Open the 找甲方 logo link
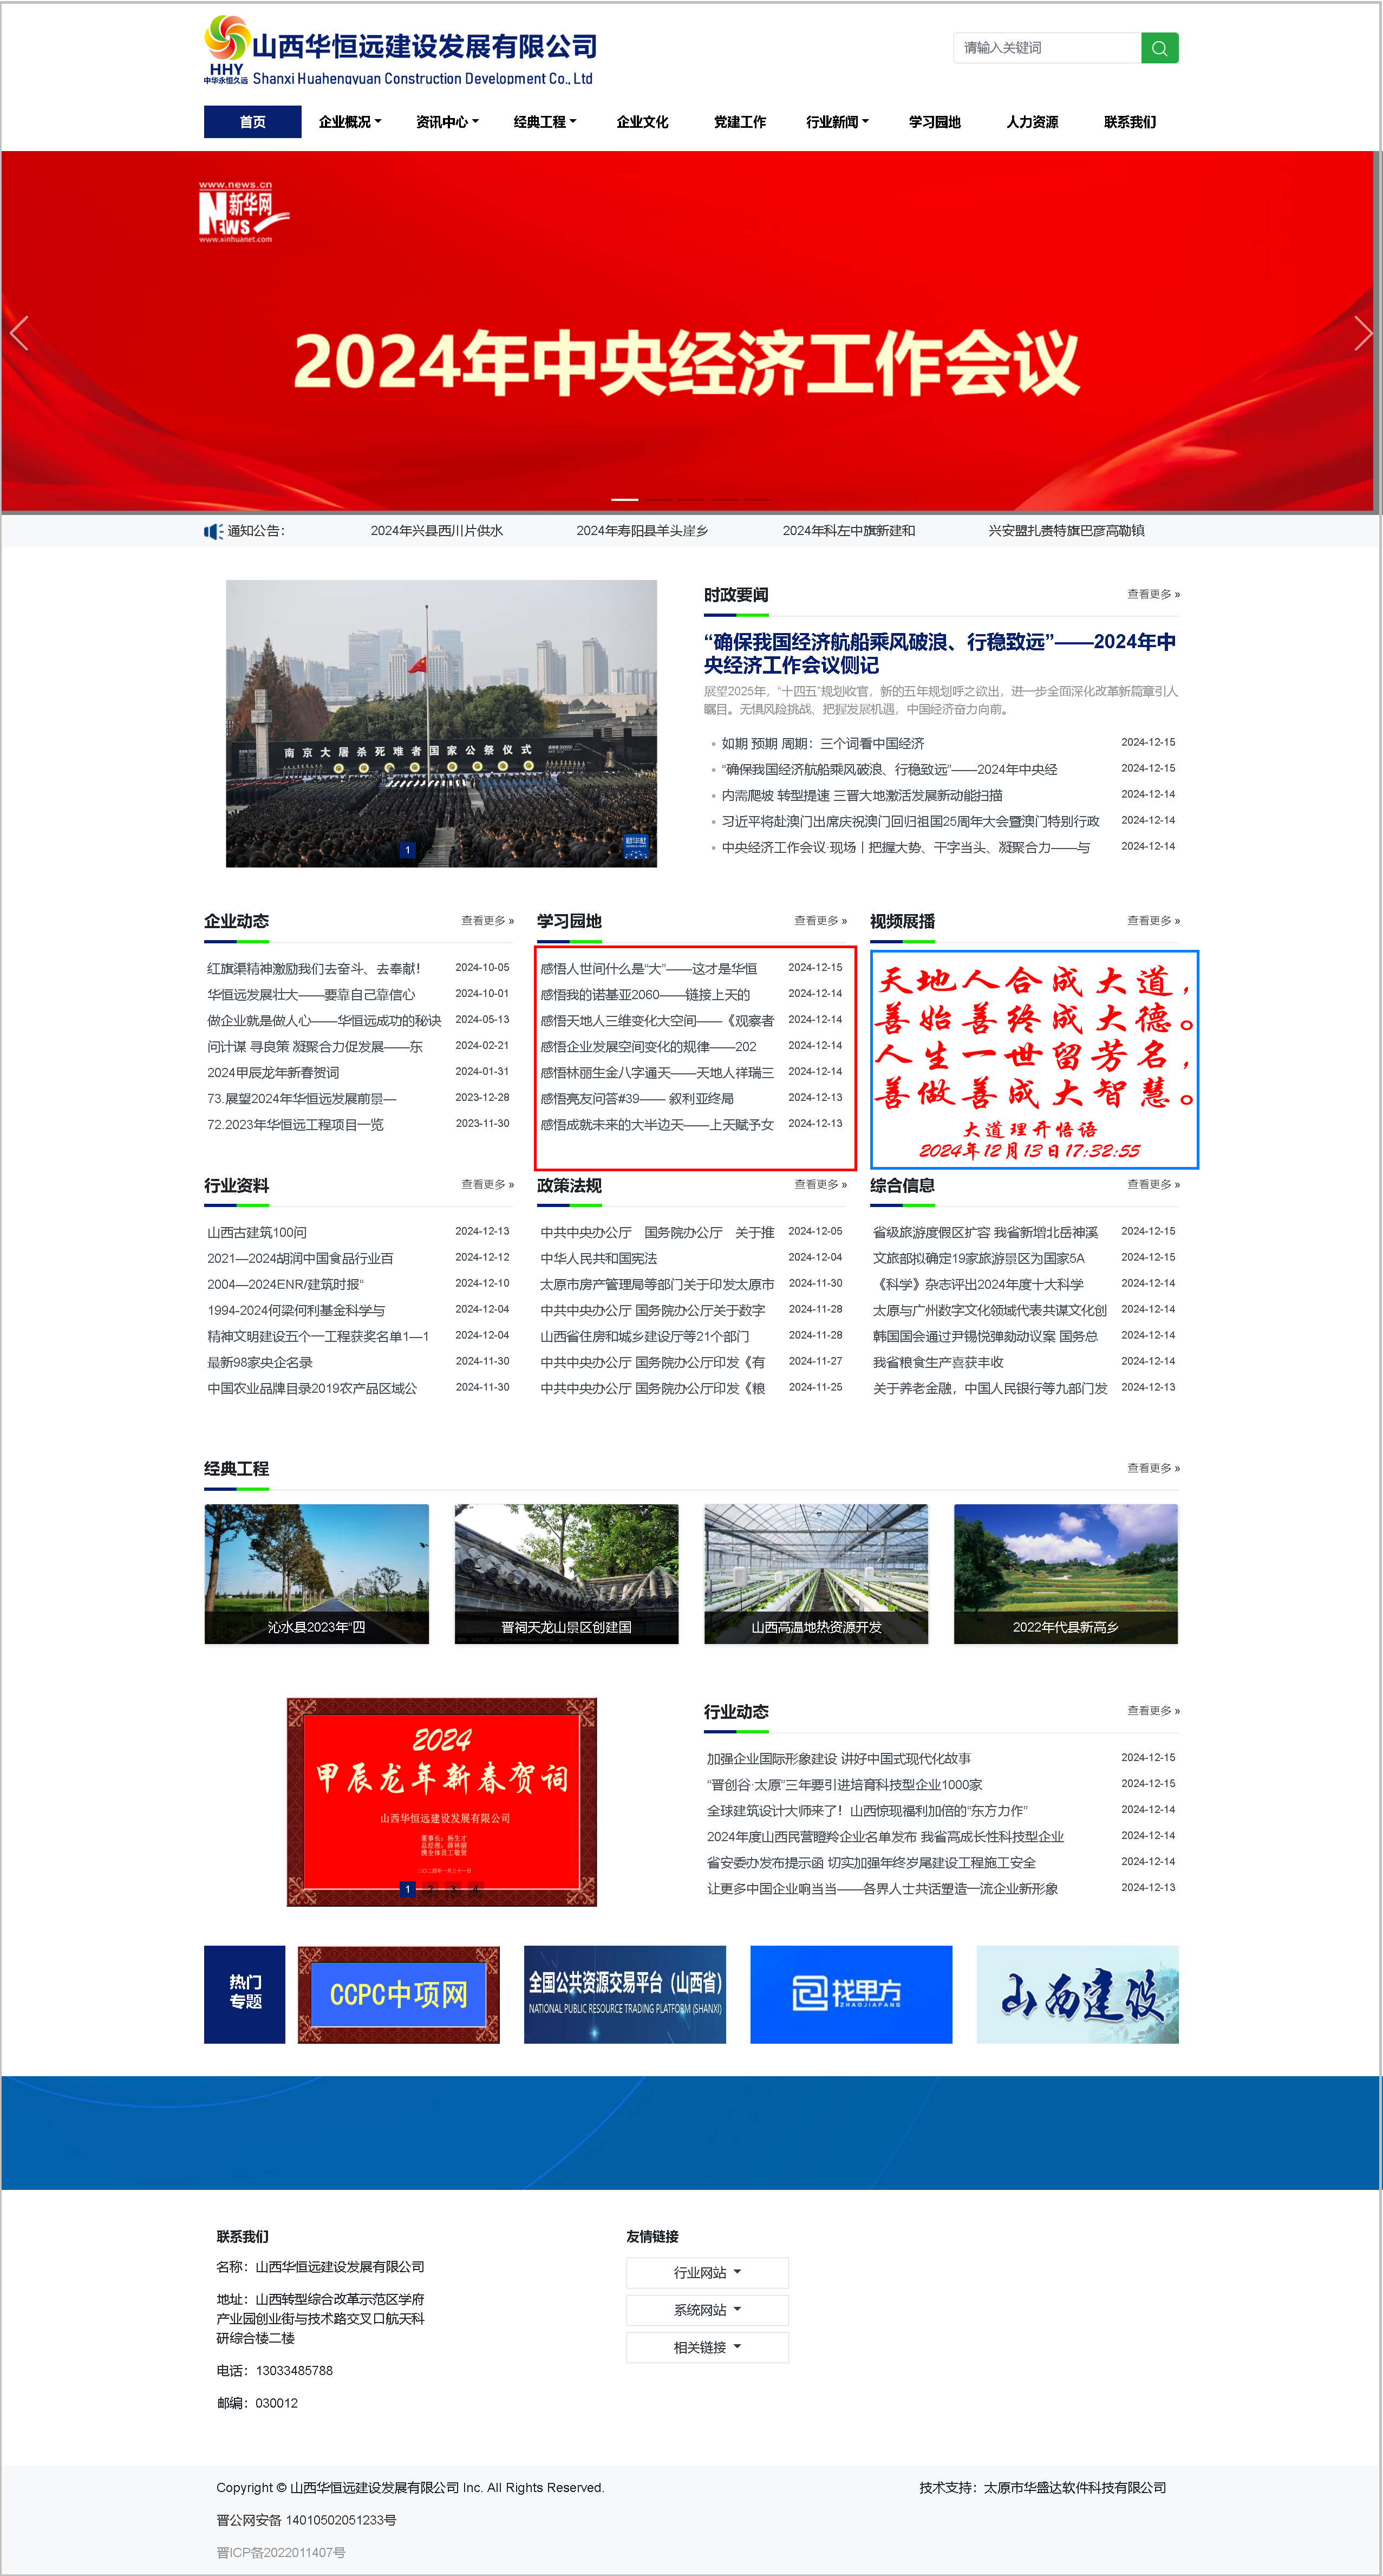This screenshot has height=2576, width=1383. [x=850, y=1994]
